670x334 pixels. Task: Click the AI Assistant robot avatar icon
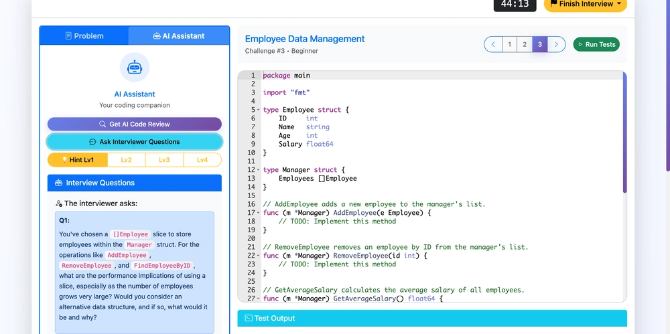[x=135, y=67]
